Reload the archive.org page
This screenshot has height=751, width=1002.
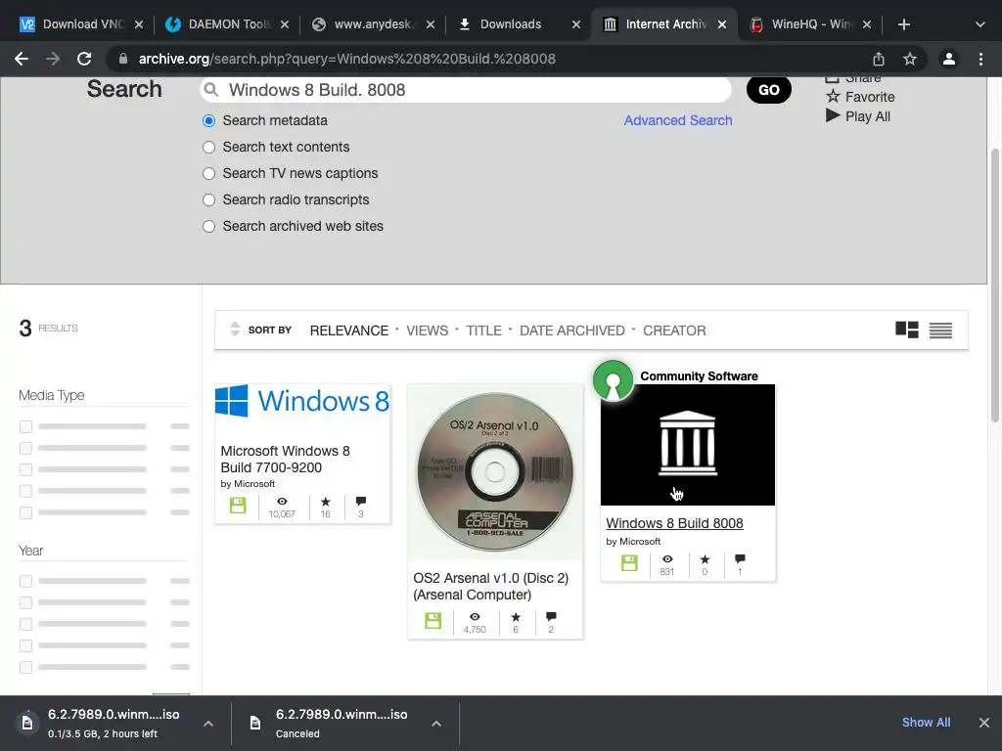[x=84, y=59]
